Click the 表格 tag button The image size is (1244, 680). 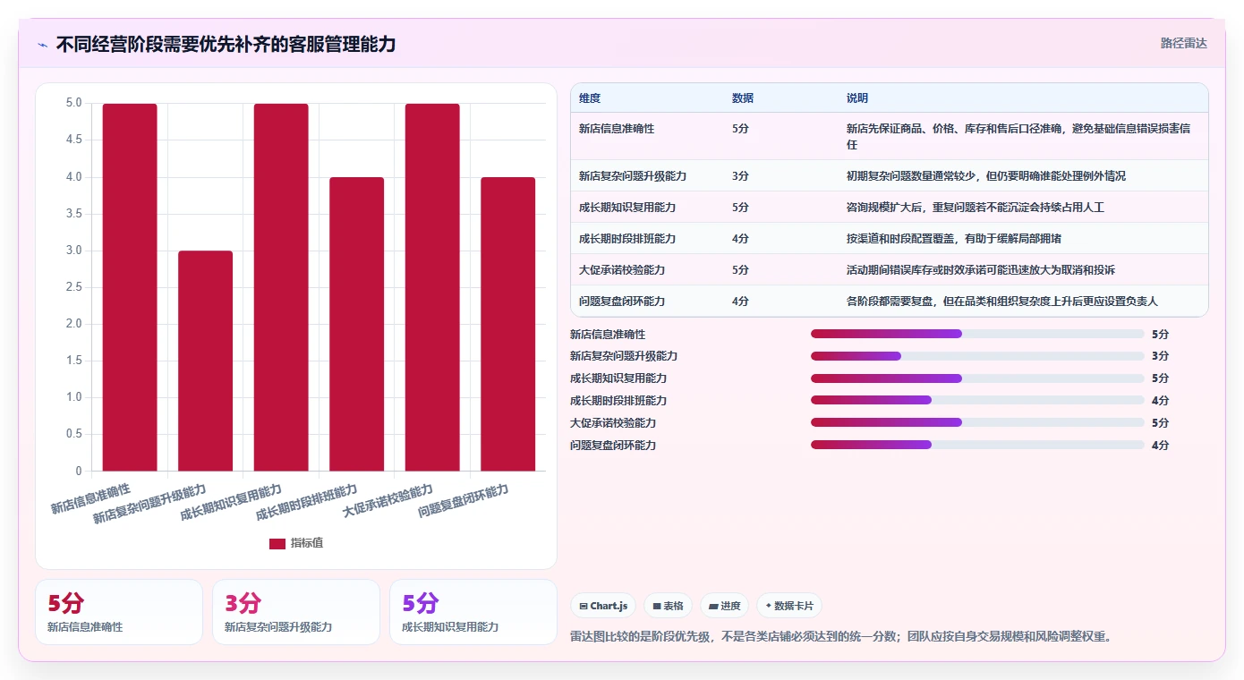coord(668,606)
